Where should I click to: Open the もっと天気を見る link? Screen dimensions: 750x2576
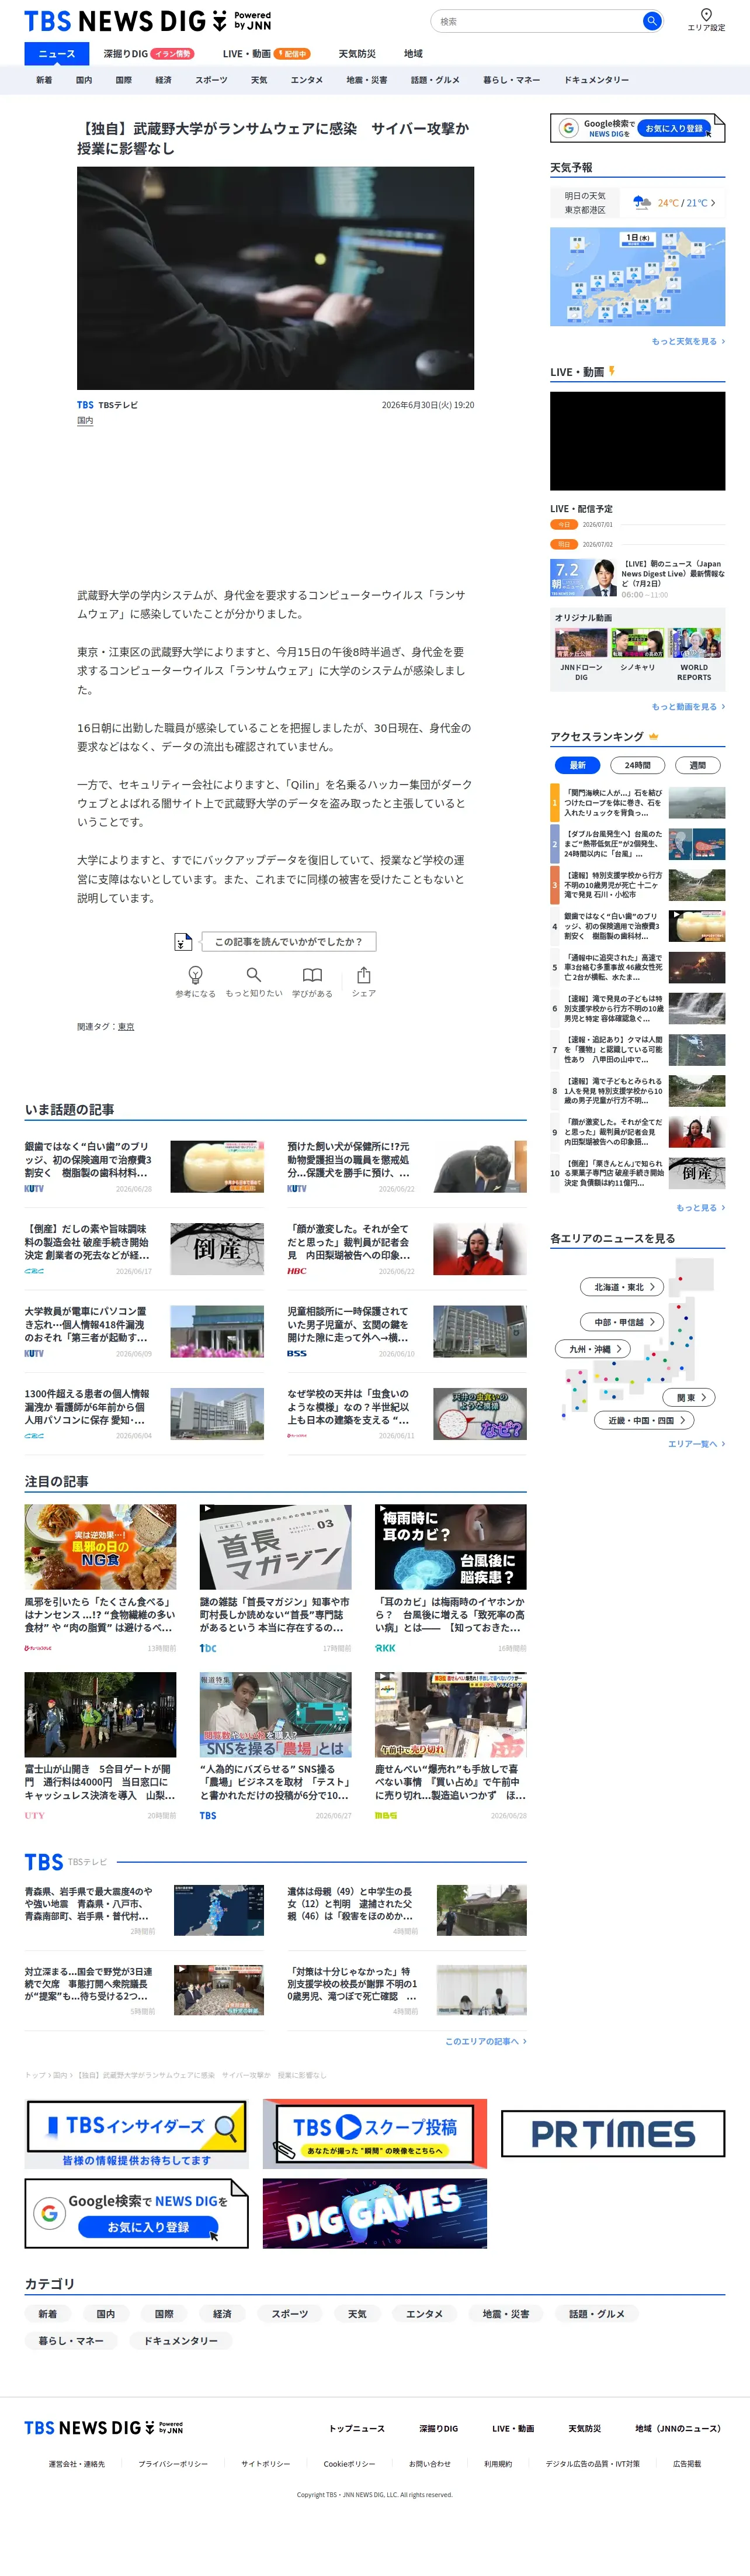pos(688,341)
